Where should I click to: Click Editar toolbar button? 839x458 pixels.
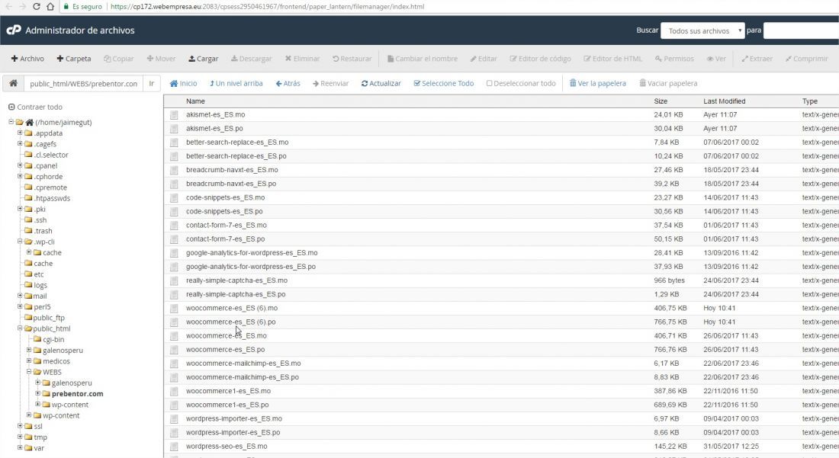[x=484, y=58]
